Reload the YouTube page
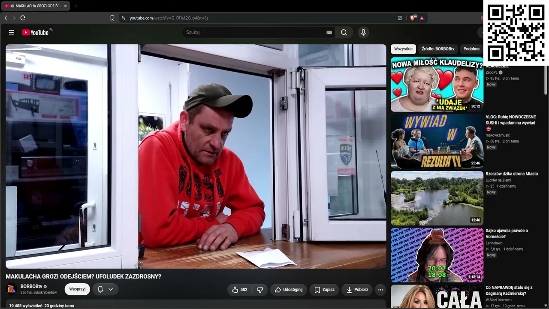Screen dimensions: 549x309 [x=23, y=18]
